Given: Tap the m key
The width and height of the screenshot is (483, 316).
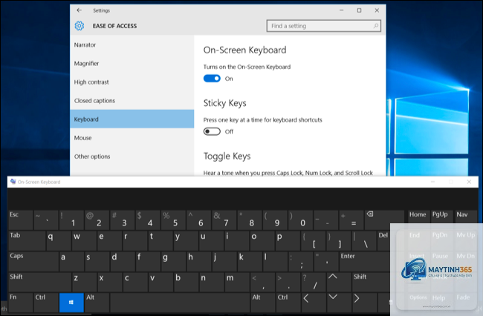Looking at the screenshot, I should pyautogui.click(x=237, y=282).
